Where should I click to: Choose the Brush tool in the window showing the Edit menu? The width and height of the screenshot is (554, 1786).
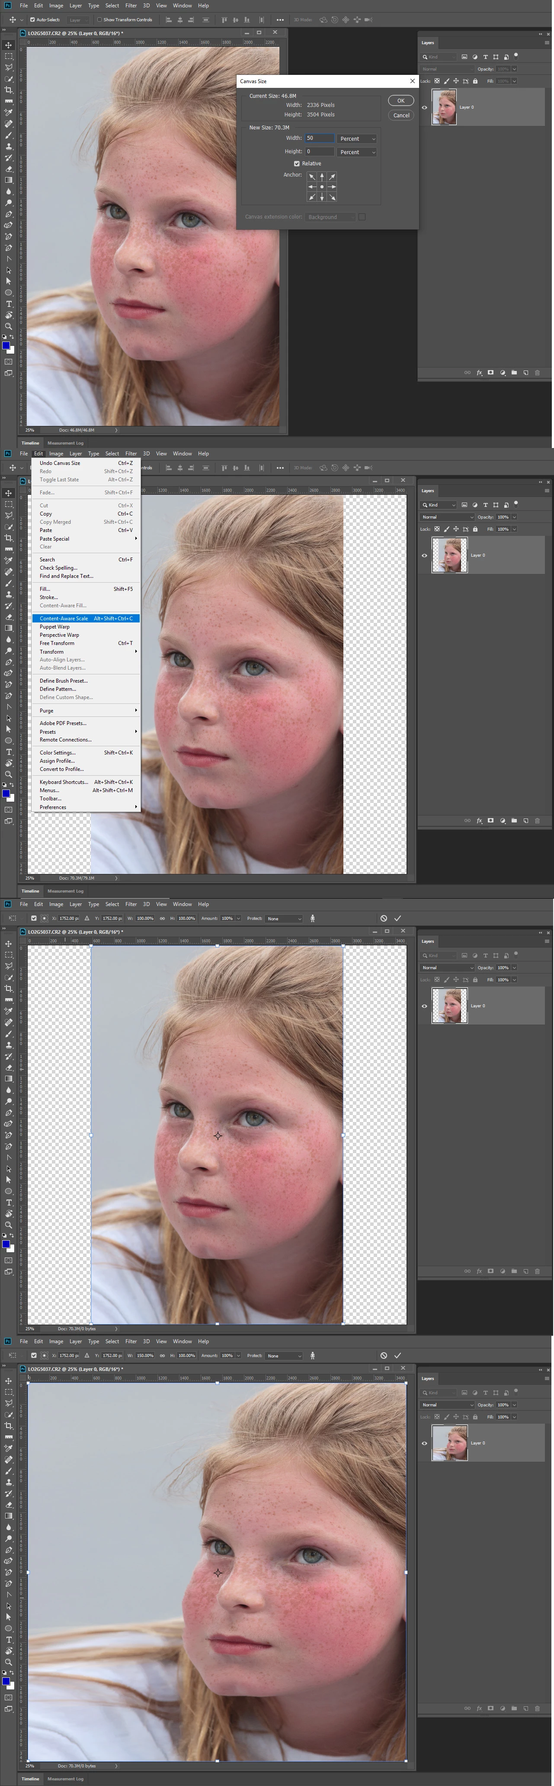[8, 583]
